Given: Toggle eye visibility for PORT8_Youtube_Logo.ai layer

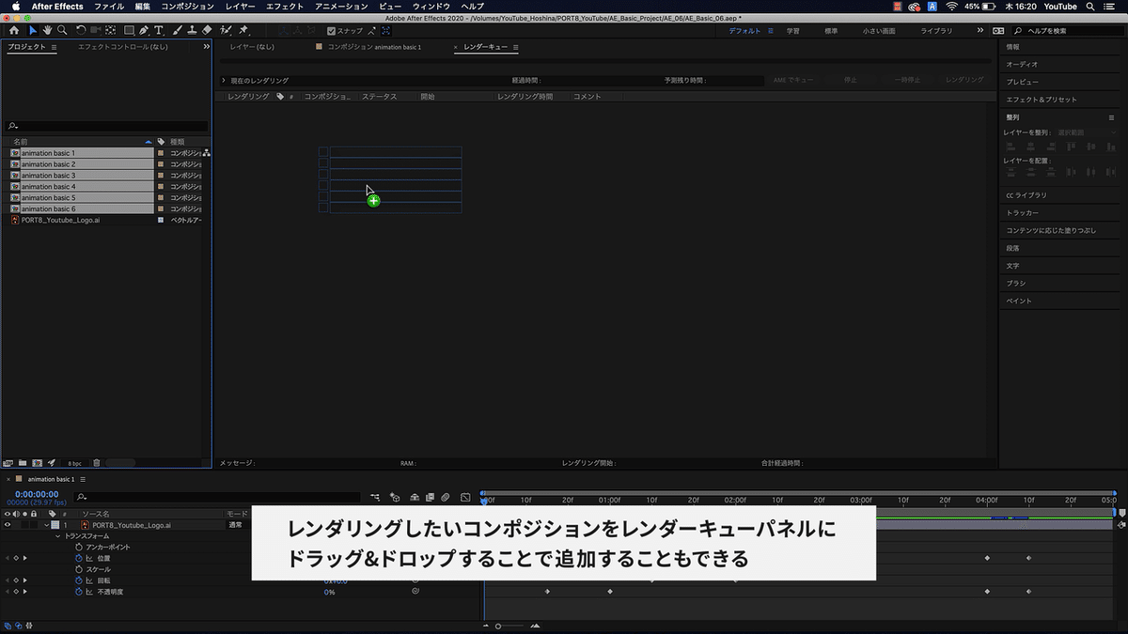Looking at the screenshot, I should pyautogui.click(x=8, y=525).
